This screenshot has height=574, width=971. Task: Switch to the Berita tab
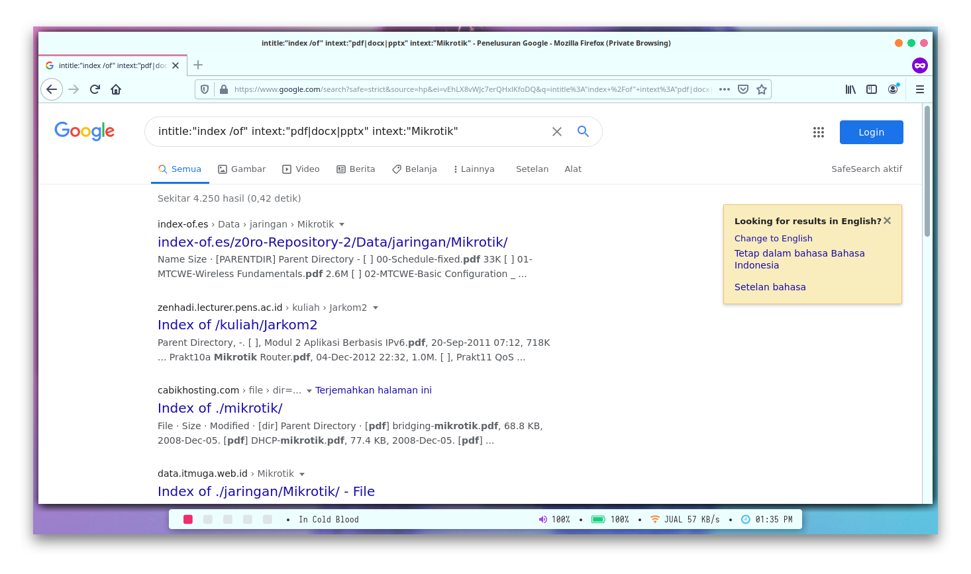[x=356, y=169]
